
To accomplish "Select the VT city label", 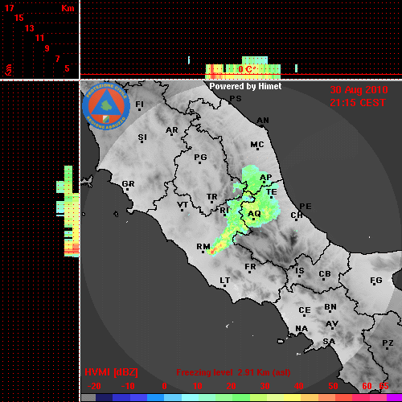I will (x=183, y=205).
